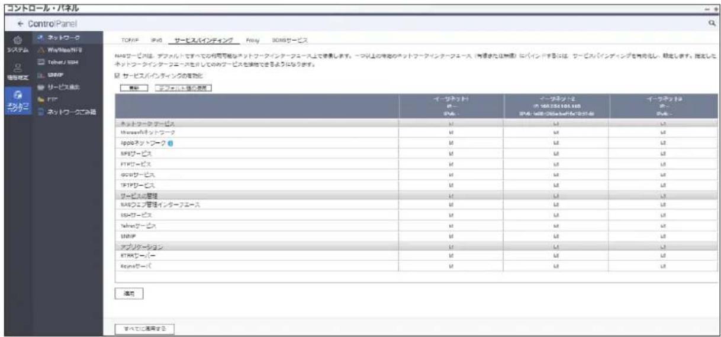Toggle Microsoftネットワーク checkbox for イーサネット1
The height and width of the screenshot is (337, 721).
coord(451,134)
